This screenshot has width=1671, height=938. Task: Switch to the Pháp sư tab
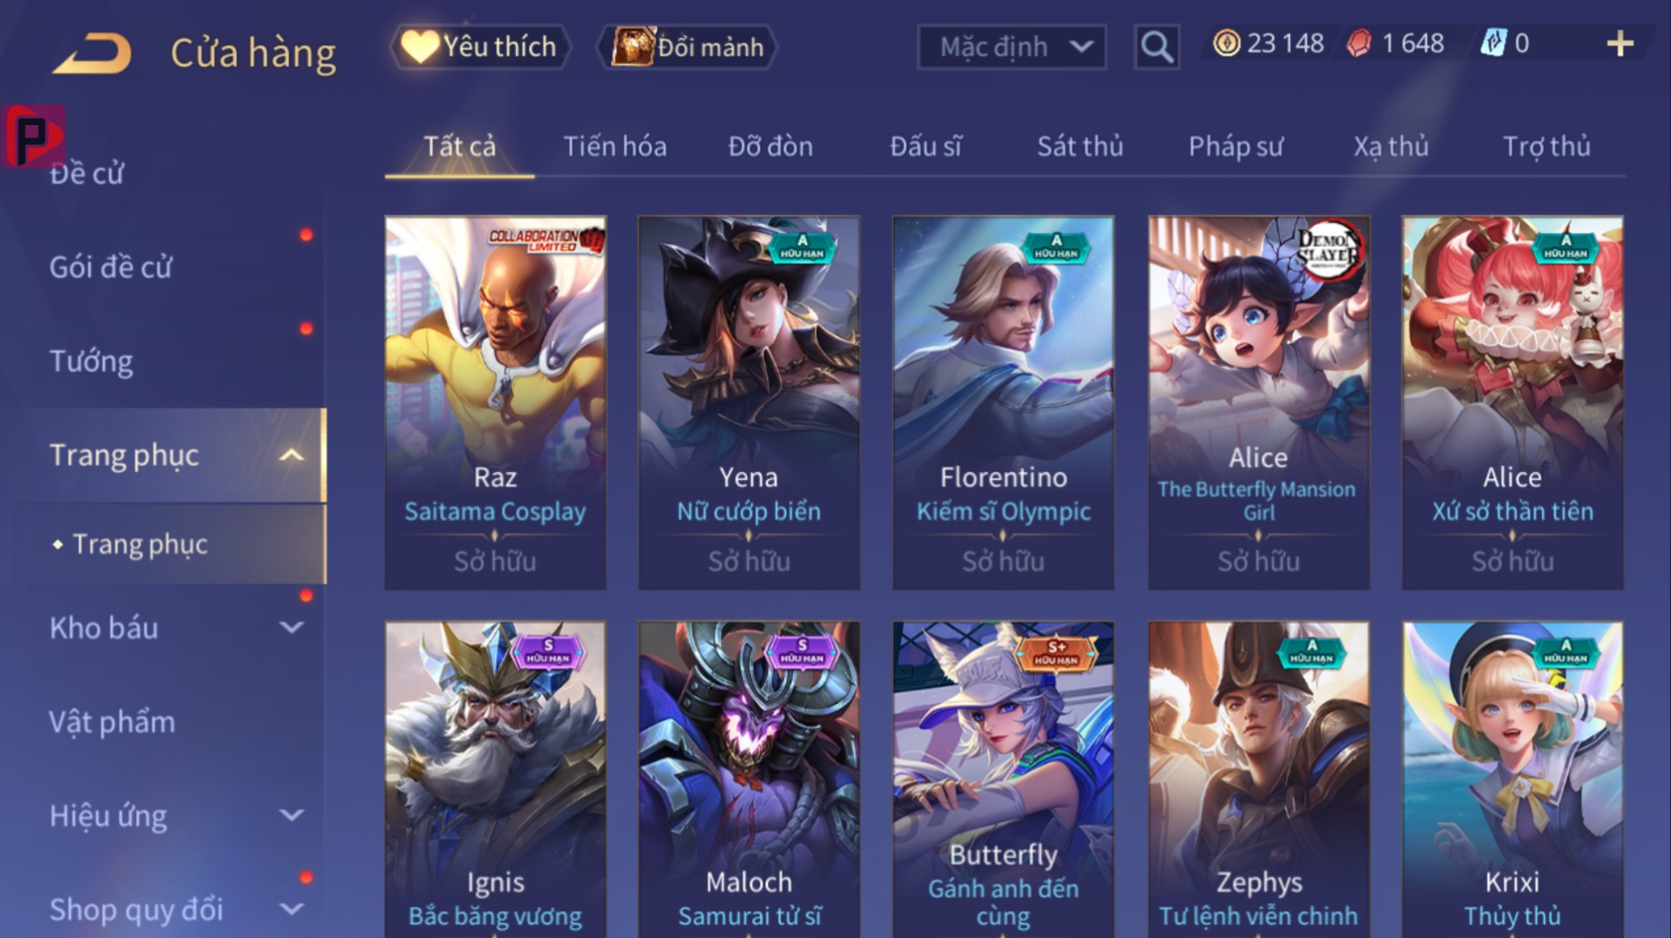click(x=1236, y=146)
